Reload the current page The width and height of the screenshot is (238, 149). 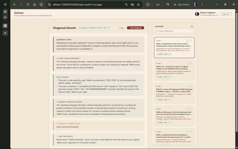[28, 4]
